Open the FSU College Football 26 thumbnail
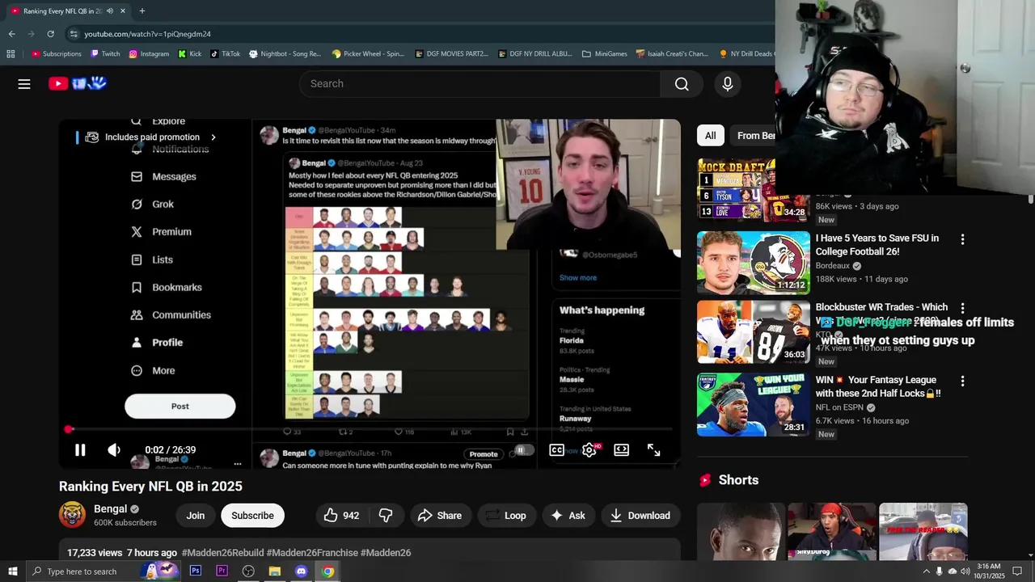The image size is (1035, 582). (x=754, y=263)
